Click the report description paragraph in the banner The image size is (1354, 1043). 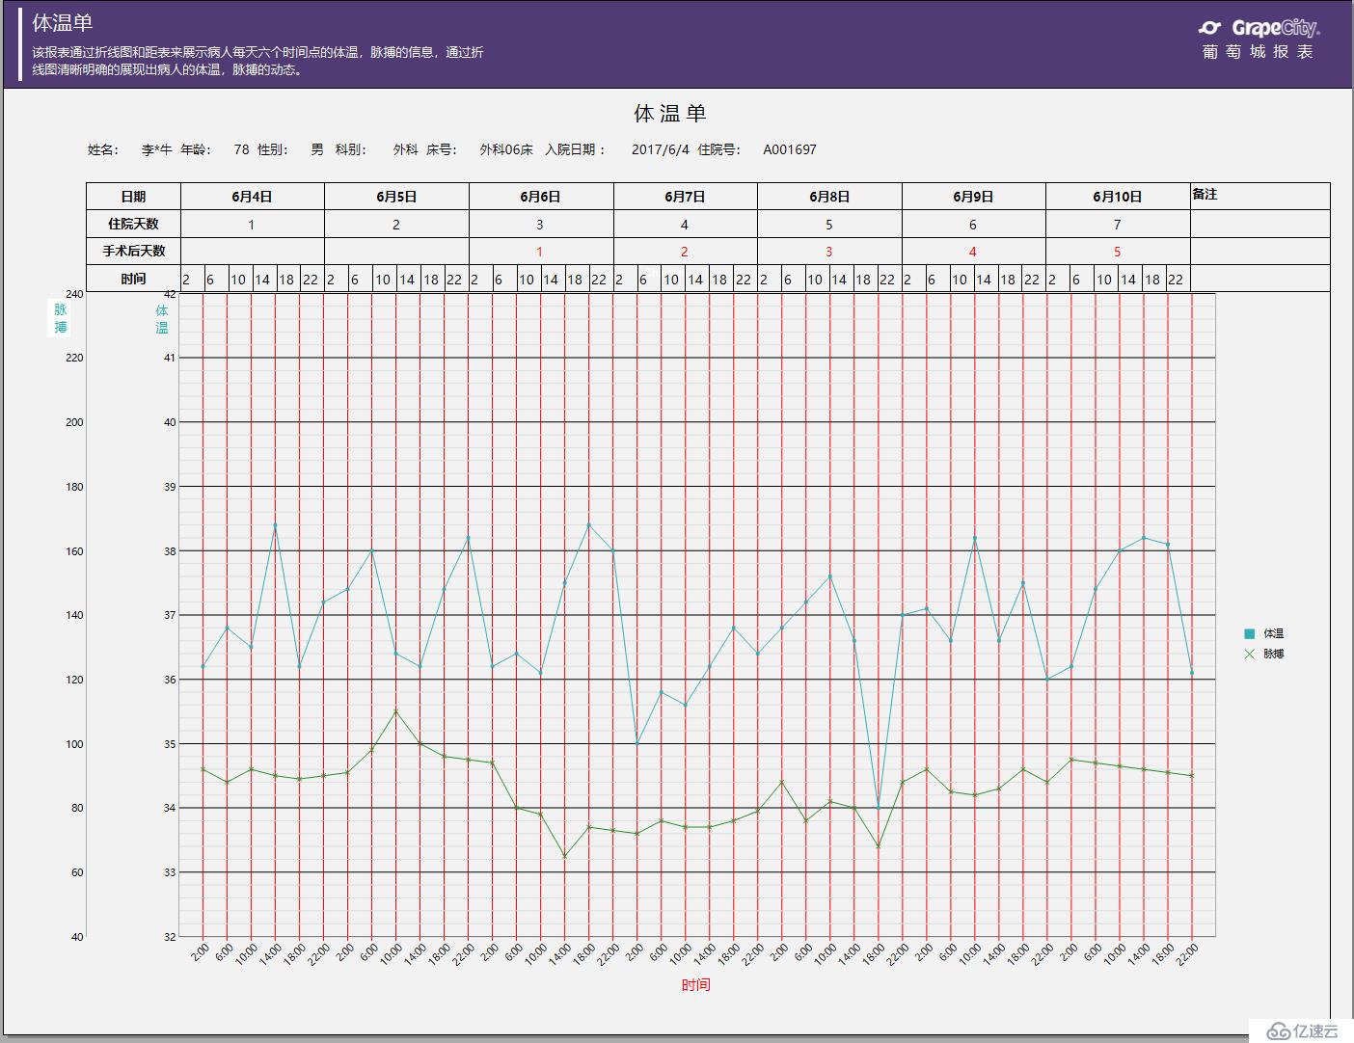click(x=258, y=61)
